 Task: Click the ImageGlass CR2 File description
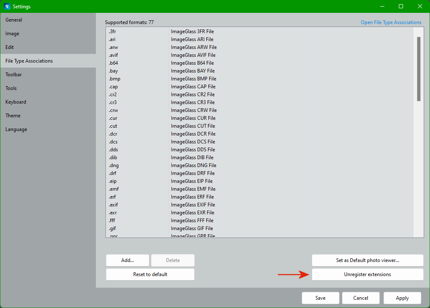click(193, 95)
